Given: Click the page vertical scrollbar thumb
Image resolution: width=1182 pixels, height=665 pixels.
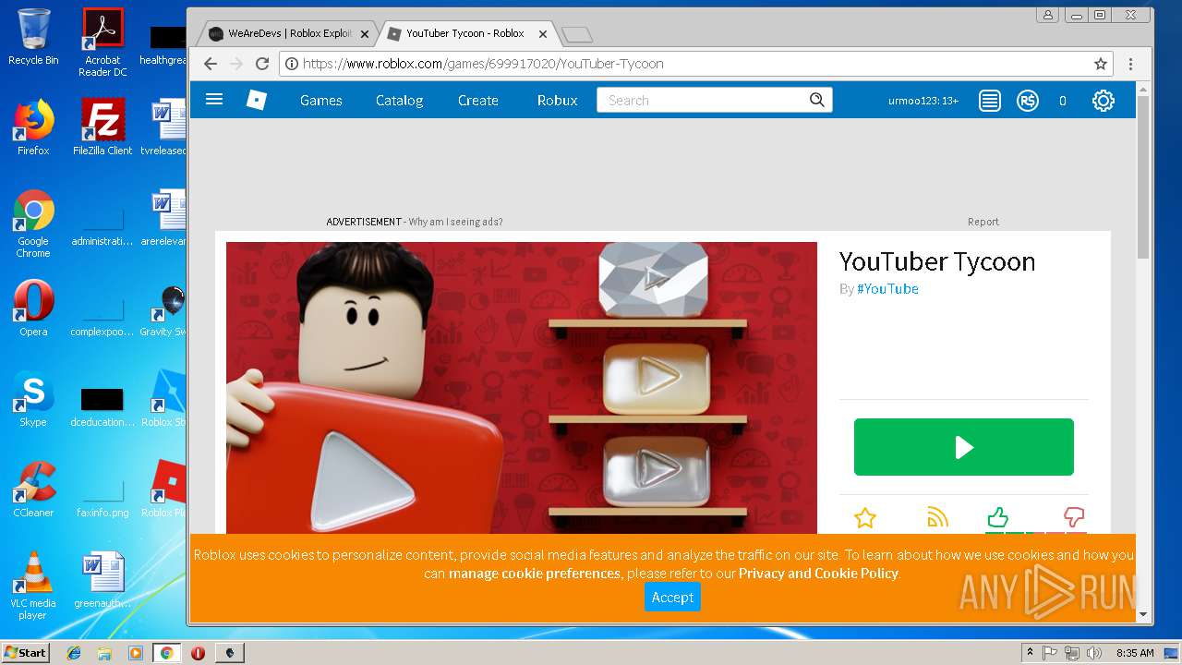Looking at the screenshot, I should (x=1143, y=175).
